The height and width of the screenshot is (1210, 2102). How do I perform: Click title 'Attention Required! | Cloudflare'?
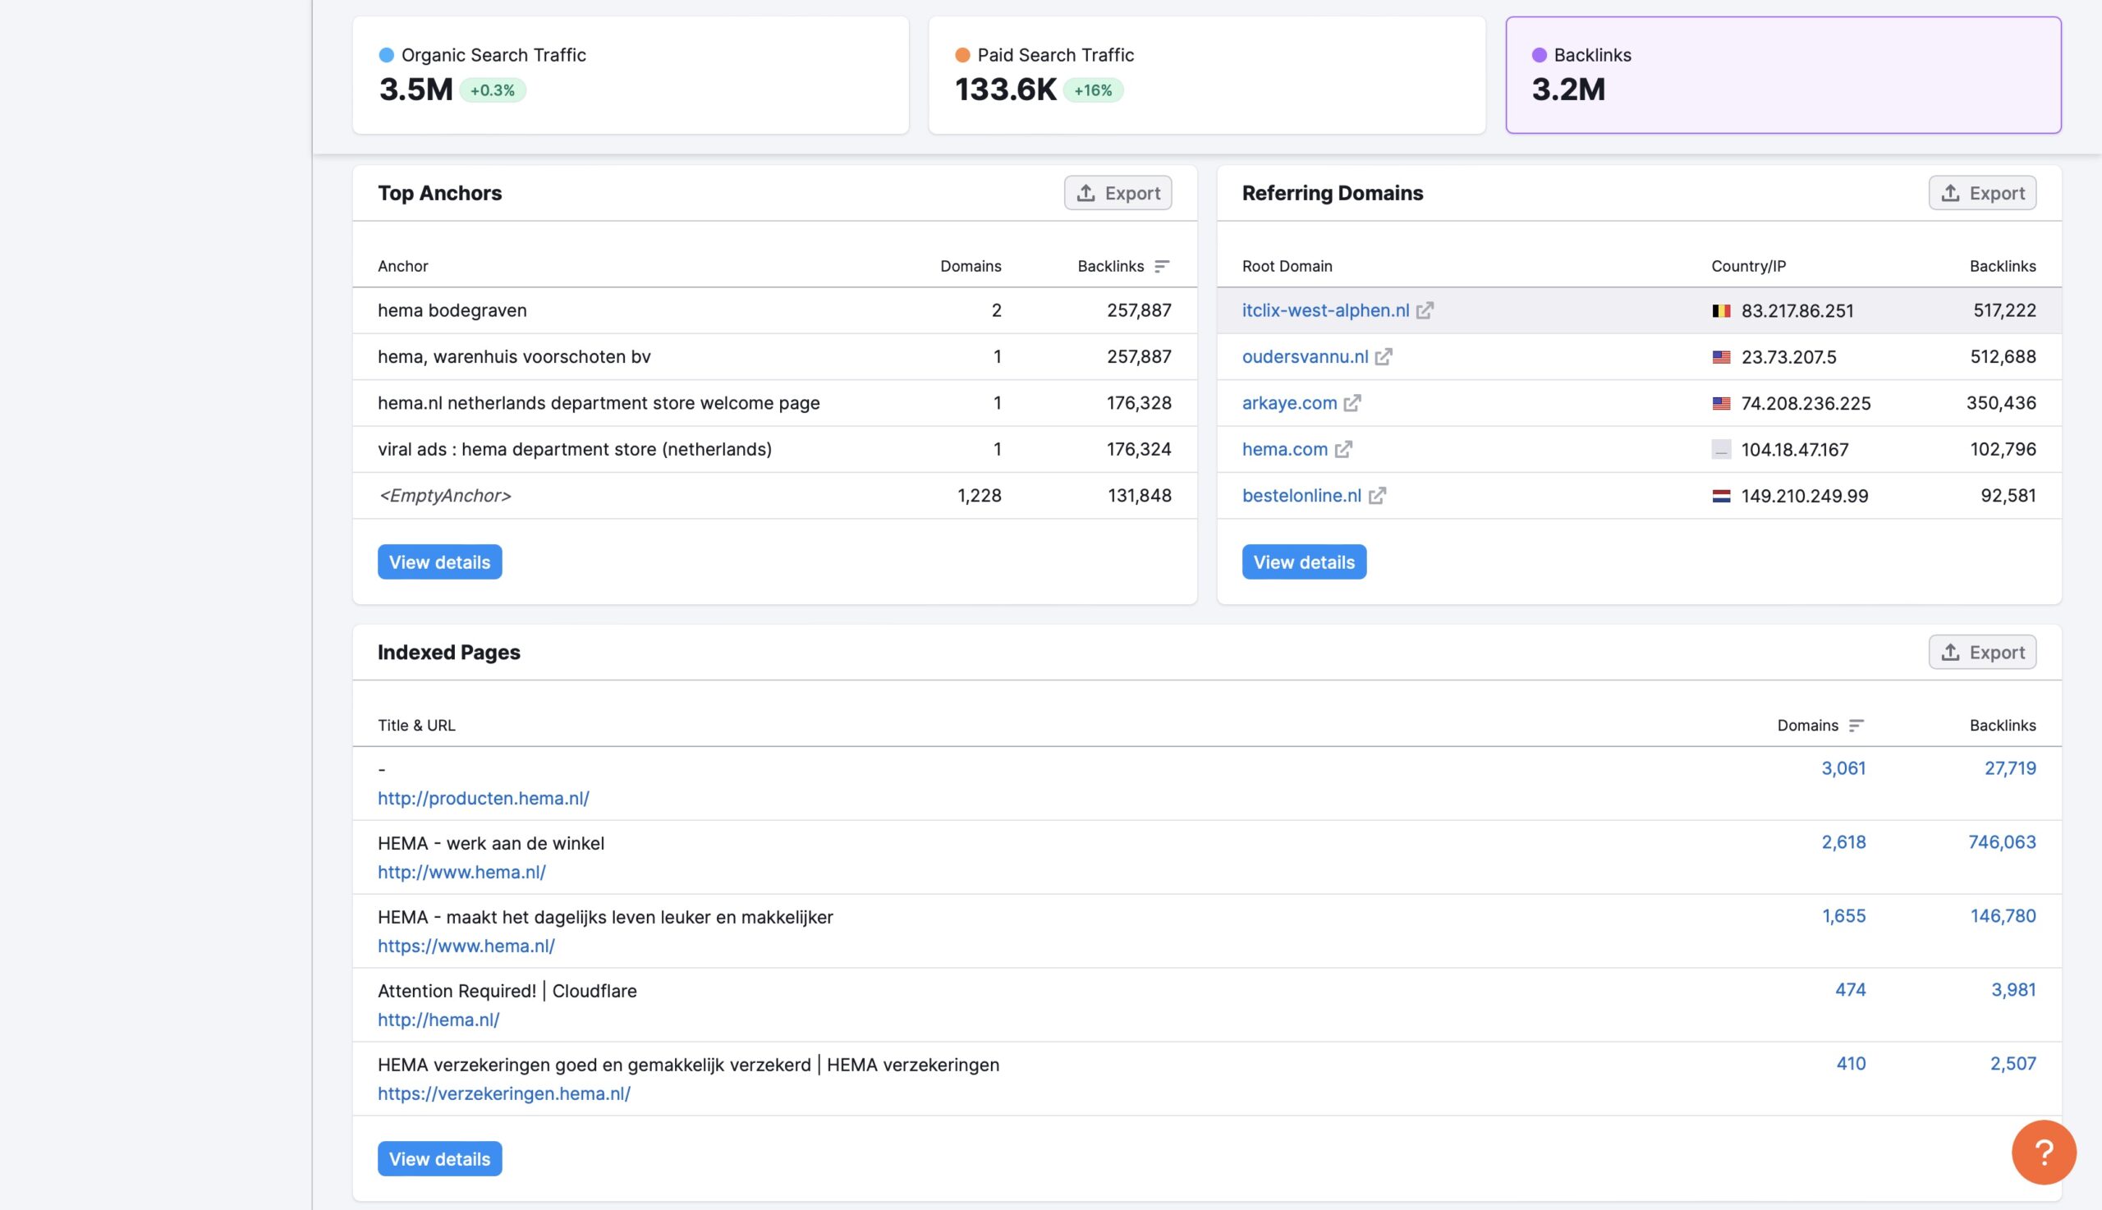point(507,991)
